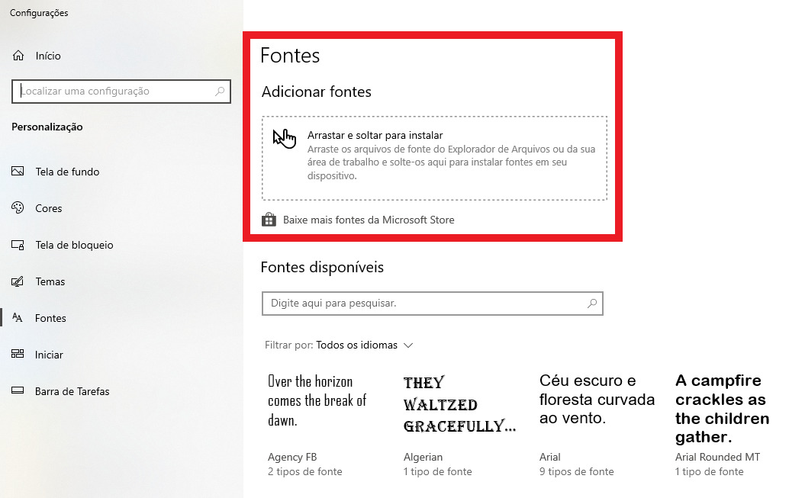Open the Todos os idiomas filter dropdown
Screen dimensions: 789x498
[365, 345]
